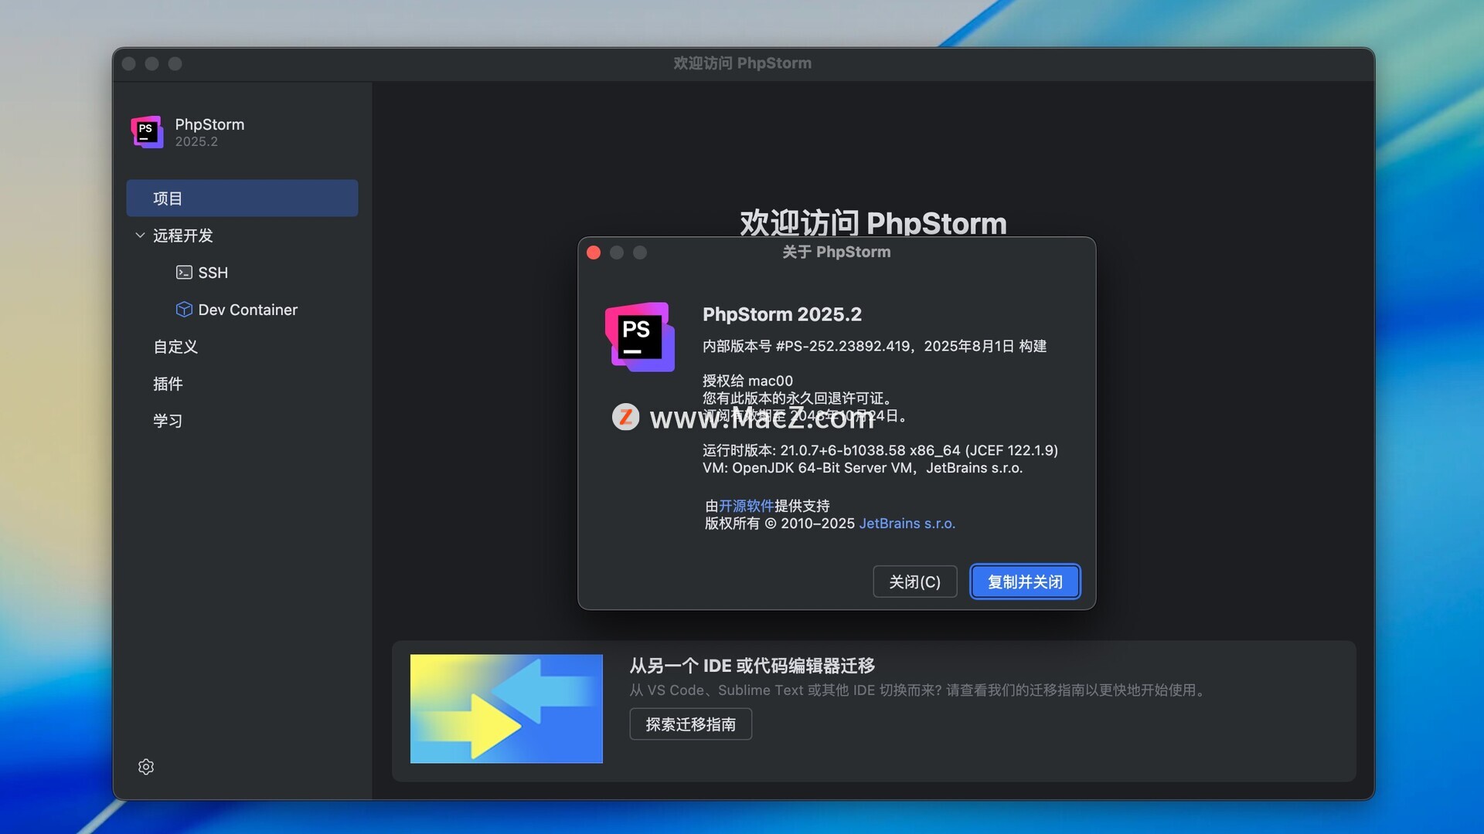
Task: Click the build number #PS-252.23892.419 text
Action: [842, 346]
